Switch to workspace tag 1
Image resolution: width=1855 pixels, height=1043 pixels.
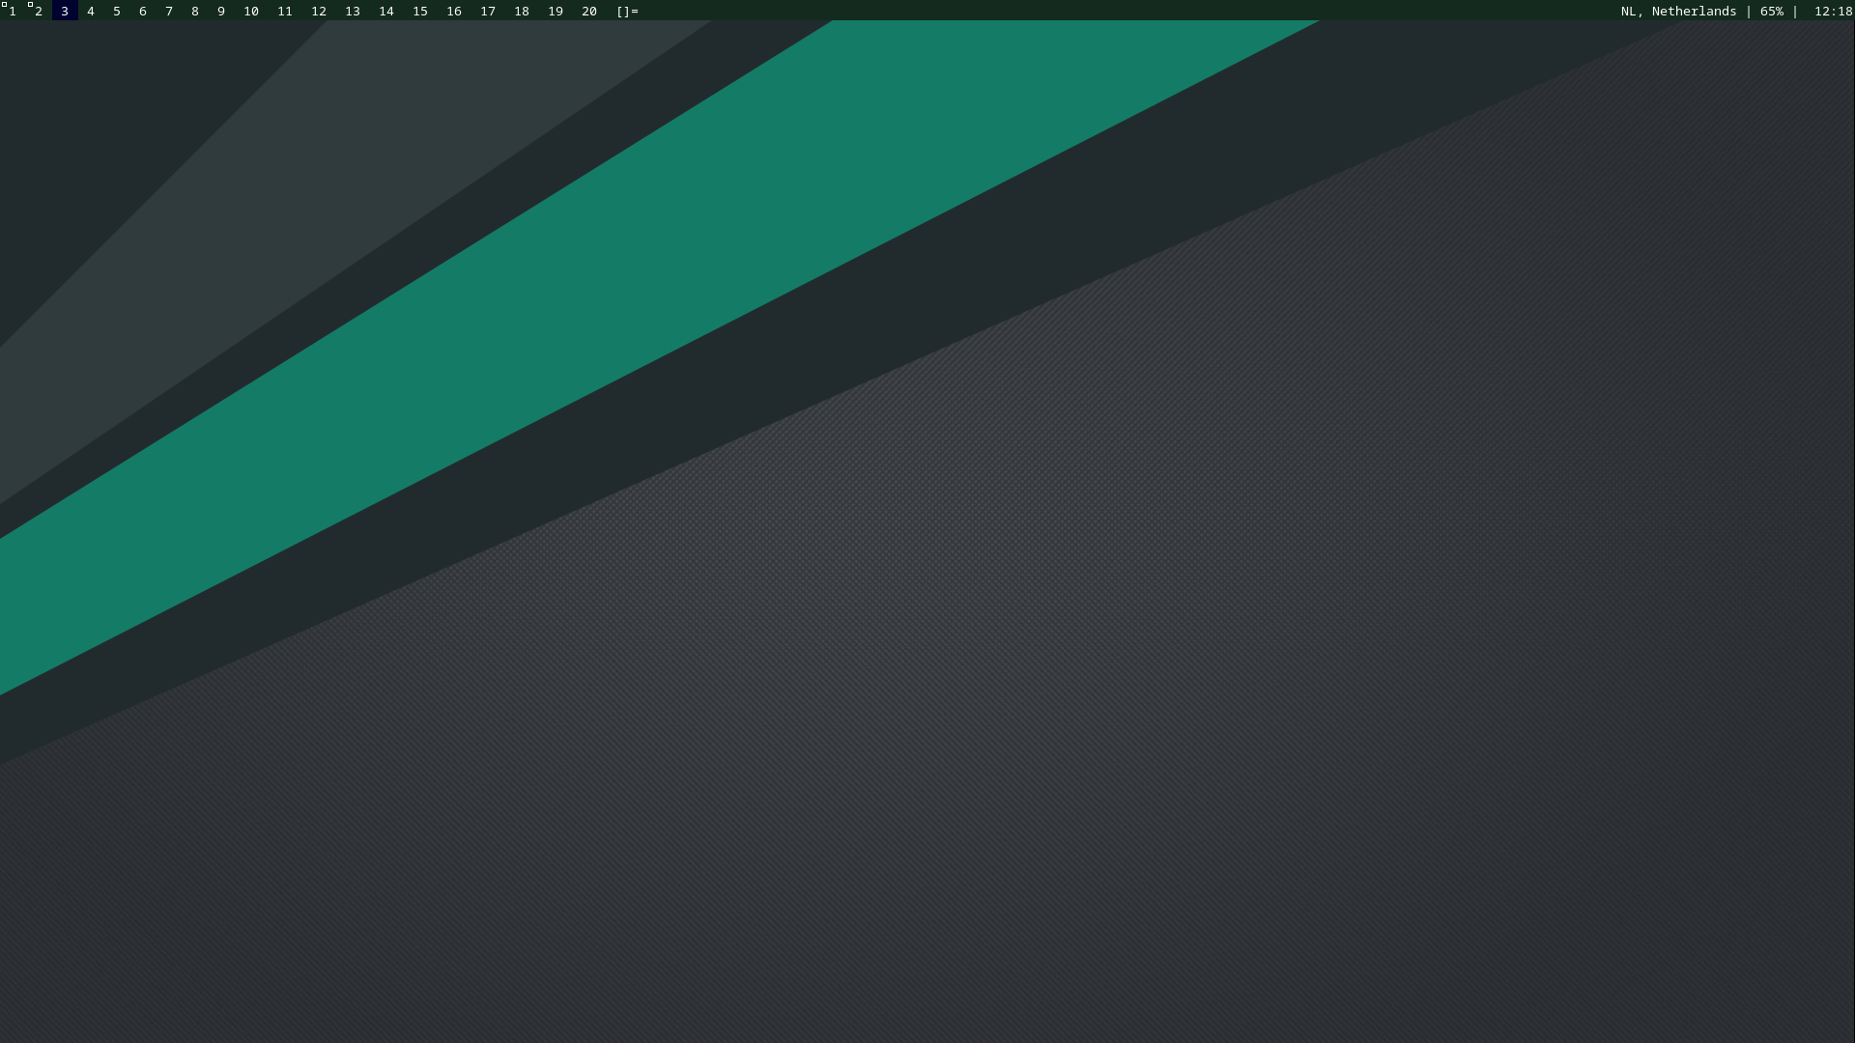pos(13,12)
